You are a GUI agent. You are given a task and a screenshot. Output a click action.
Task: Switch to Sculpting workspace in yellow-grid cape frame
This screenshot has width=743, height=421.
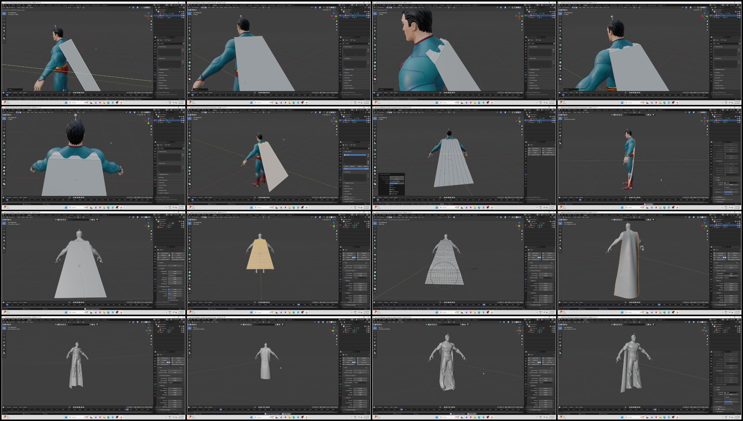[227, 215]
